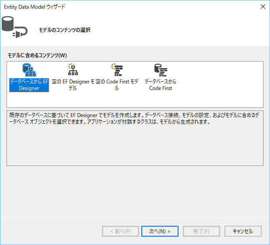Click the モデルに含めるコンテンツ(W) label

(x=37, y=55)
